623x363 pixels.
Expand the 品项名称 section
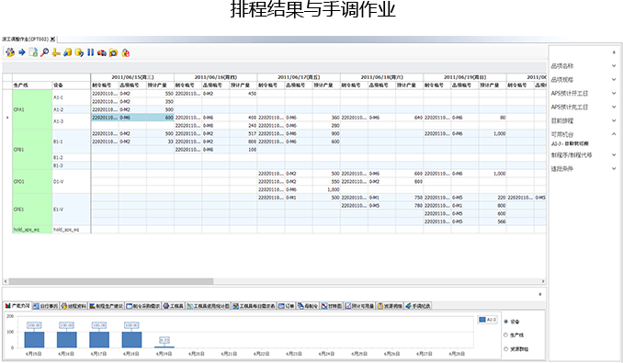[x=614, y=66]
